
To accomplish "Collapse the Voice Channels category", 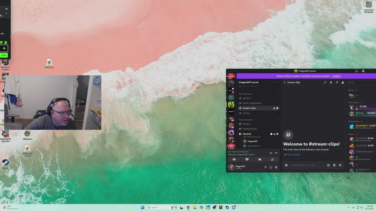I will click(246, 120).
